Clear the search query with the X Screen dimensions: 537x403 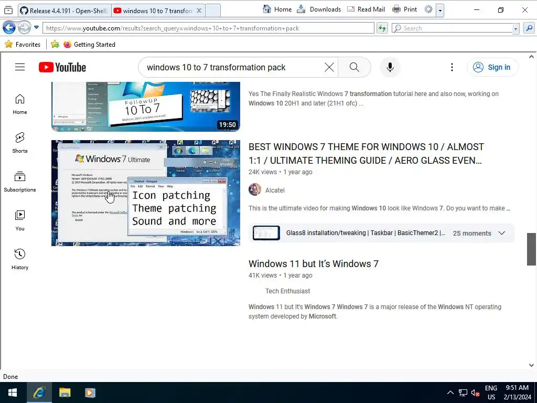[329, 67]
